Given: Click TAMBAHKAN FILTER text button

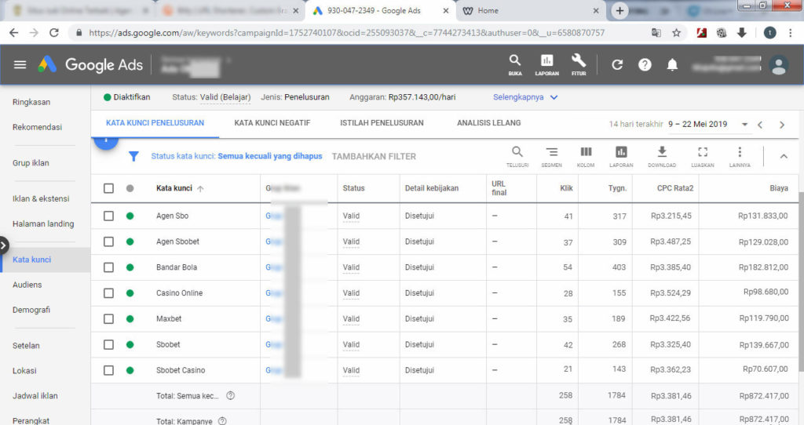Looking at the screenshot, I should pyautogui.click(x=374, y=156).
